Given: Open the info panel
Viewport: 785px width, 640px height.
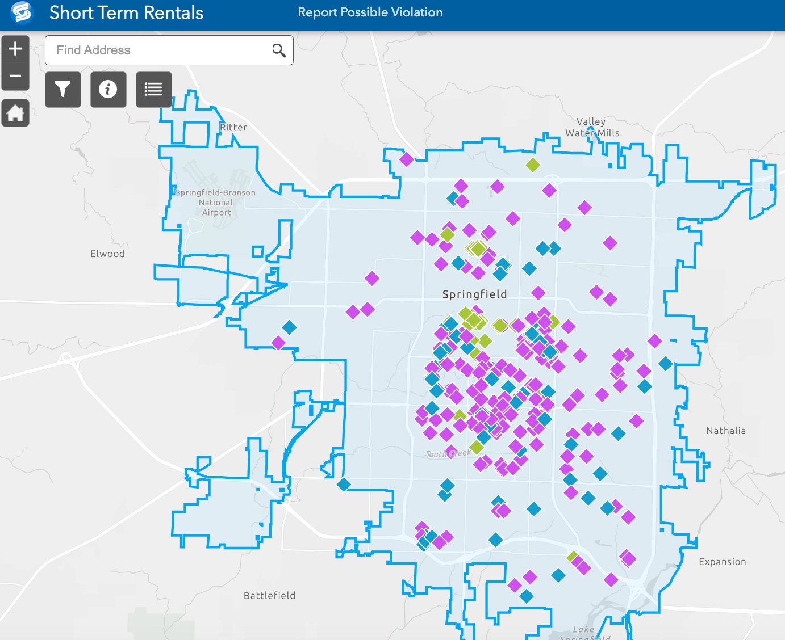Looking at the screenshot, I should coord(108,90).
